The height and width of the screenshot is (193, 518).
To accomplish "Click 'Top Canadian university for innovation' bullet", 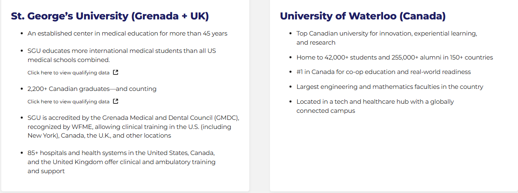I will click(x=387, y=38).
